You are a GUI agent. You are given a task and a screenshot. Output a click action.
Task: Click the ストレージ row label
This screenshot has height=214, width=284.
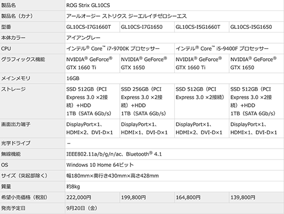(13, 89)
